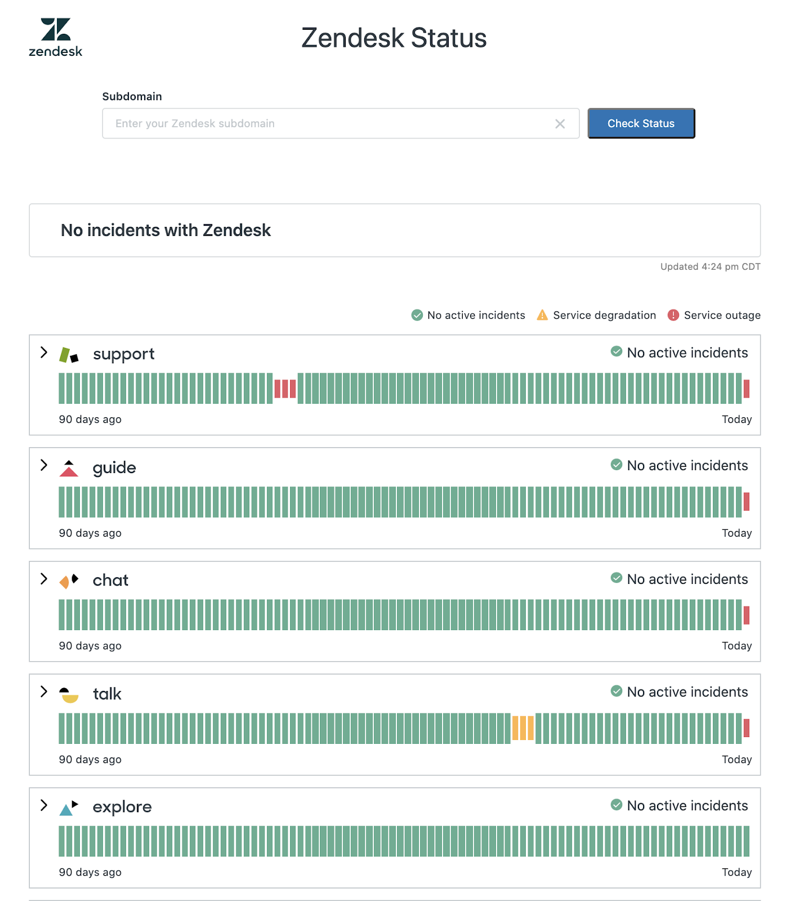Click the 'No incidents with Zendesk' banner
Image resolution: width=786 pixels, height=901 pixels.
click(x=394, y=230)
